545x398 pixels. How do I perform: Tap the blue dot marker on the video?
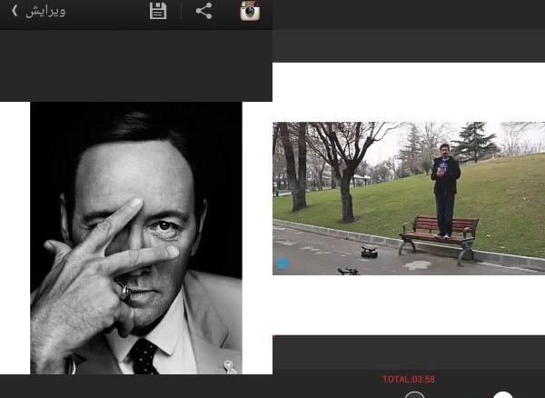pos(282,264)
